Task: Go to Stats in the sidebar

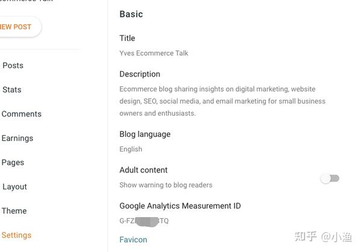Action: coord(12,90)
